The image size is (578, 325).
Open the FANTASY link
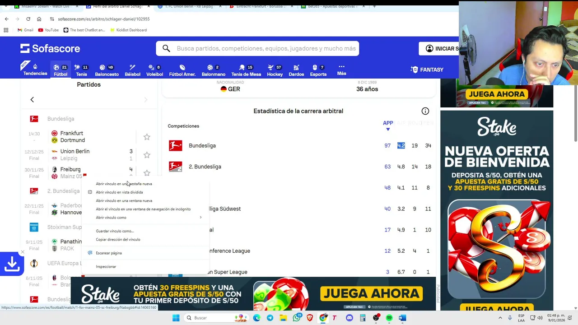coord(427,70)
